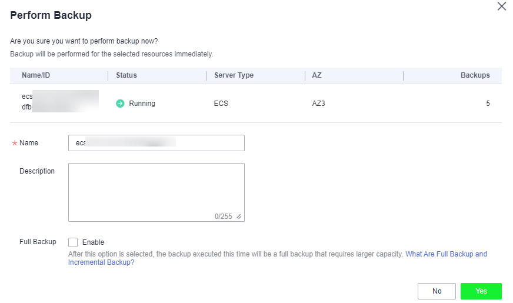Click the Status column header

126,75
